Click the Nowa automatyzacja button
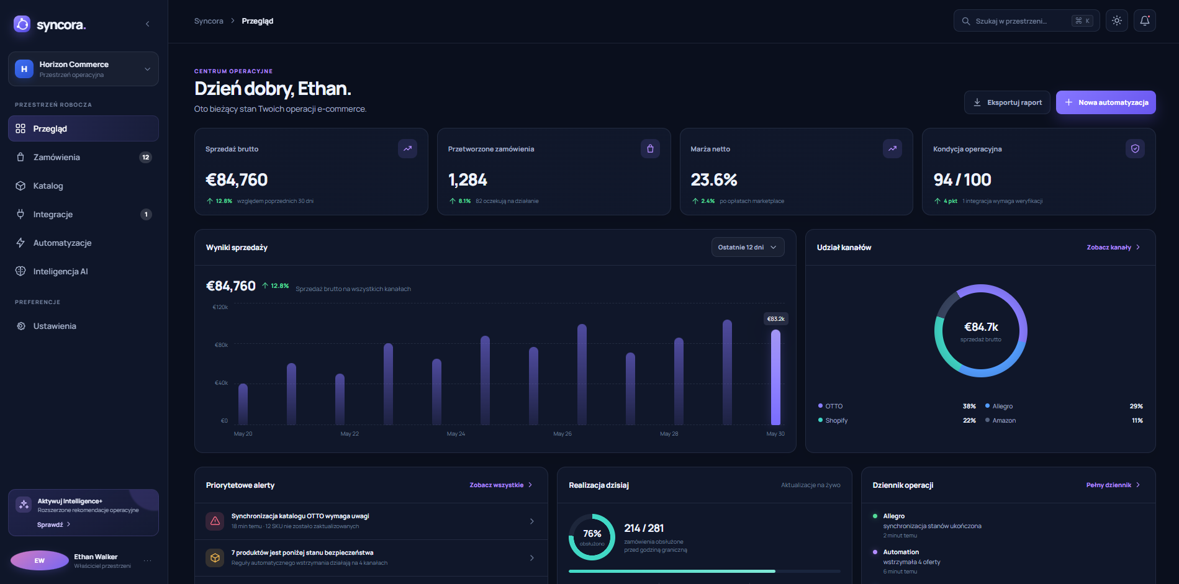The width and height of the screenshot is (1179, 584). click(x=1106, y=102)
